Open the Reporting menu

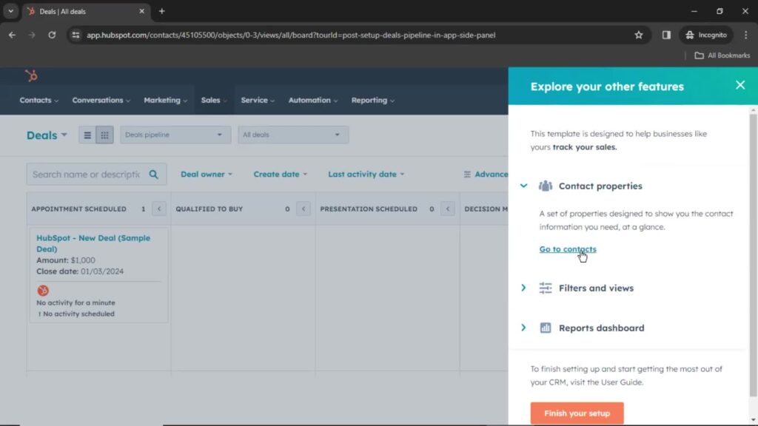coord(373,100)
